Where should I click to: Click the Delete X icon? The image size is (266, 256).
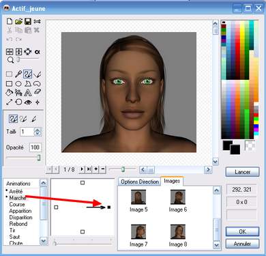pyautogui.click(x=37, y=30)
